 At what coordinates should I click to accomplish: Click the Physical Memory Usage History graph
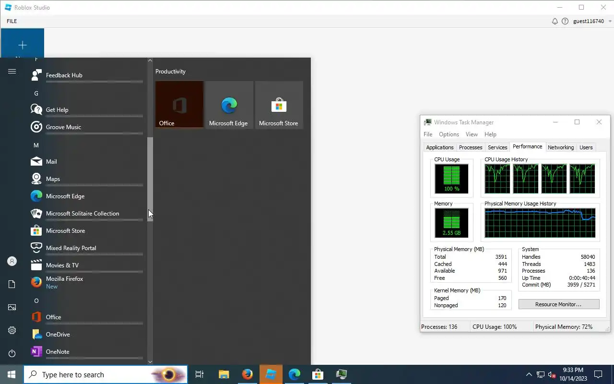tap(540, 223)
